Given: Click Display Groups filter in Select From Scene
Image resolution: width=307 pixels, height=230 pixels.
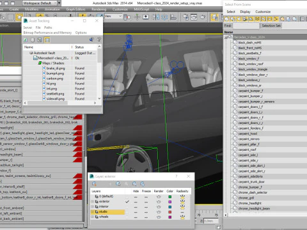Looking at the screenshot, I should (x=264, y=19).
